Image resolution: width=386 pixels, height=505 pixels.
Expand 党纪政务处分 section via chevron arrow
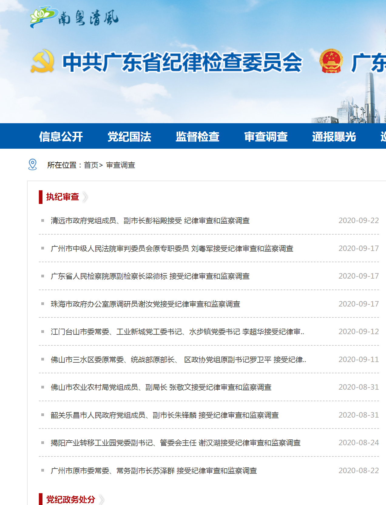(x=102, y=499)
